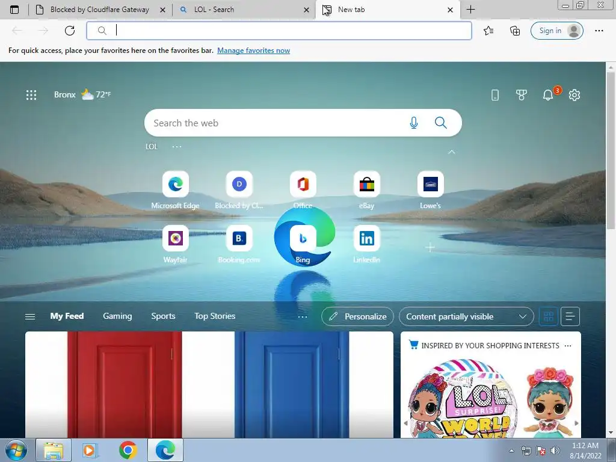Viewport: 616px width, 462px height.
Task: Open the Blocked by Cl... quick link
Action: pos(239,190)
